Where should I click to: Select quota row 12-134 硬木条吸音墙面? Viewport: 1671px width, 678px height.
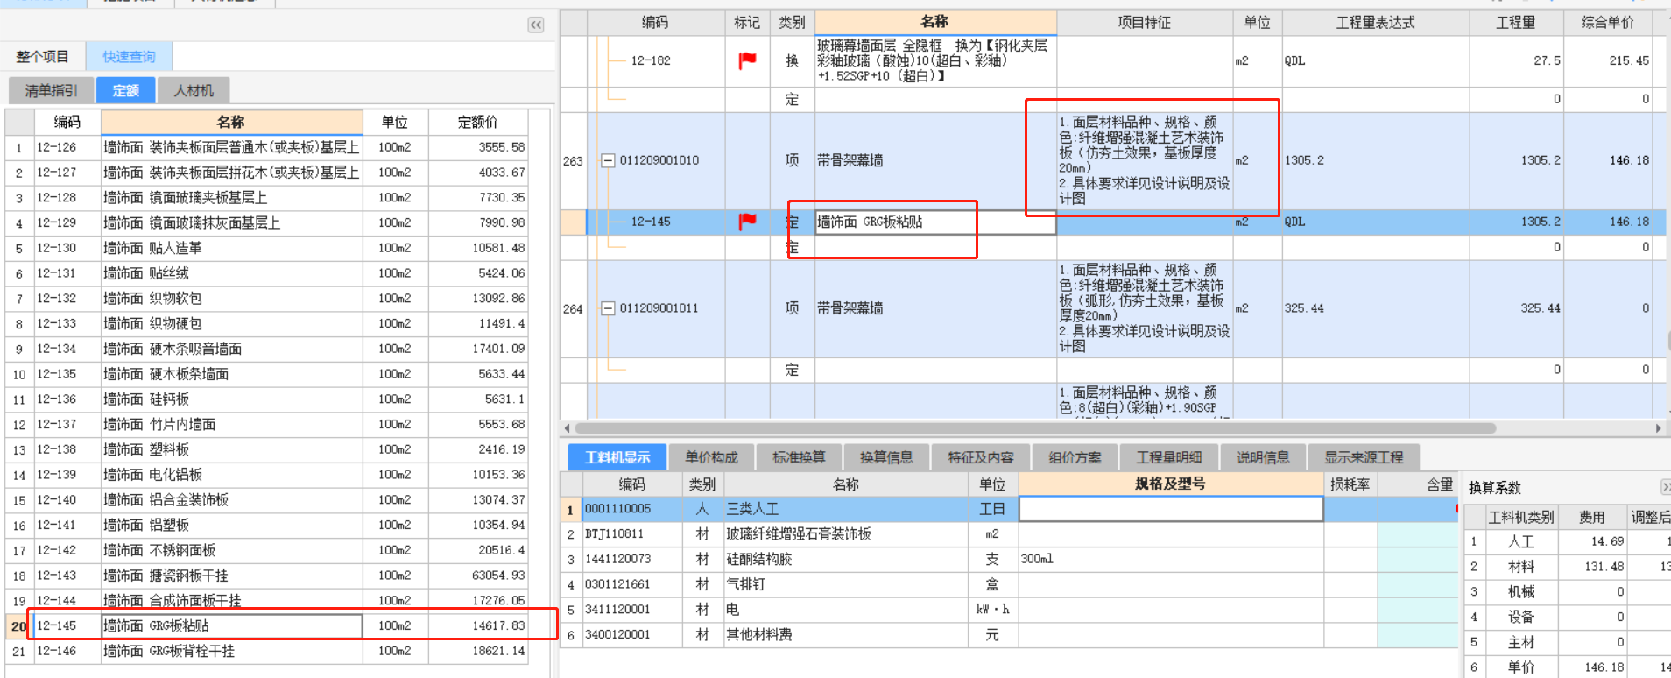(x=267, y=349)
